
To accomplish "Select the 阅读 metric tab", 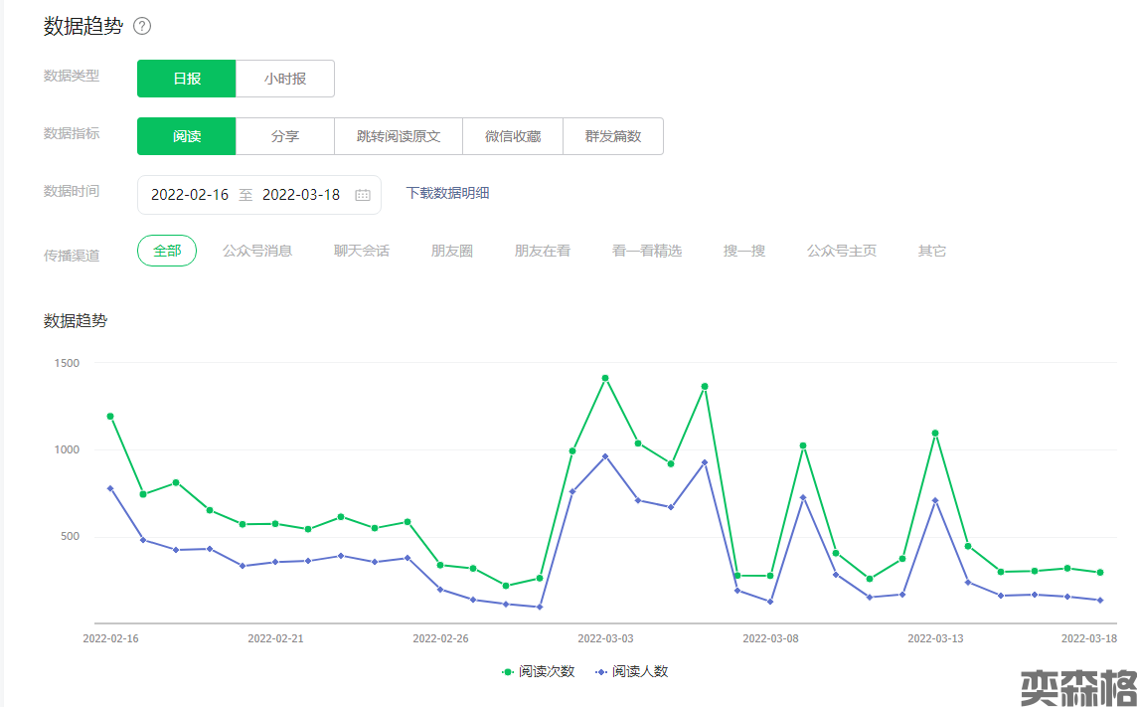I will [187, 136].
